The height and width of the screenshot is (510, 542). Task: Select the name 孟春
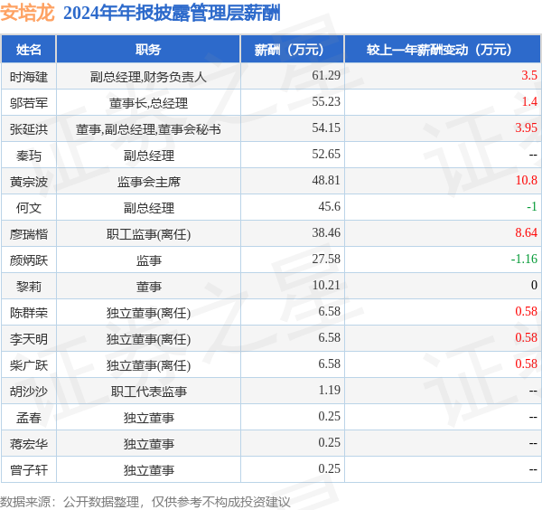click(x=28, y=418)
